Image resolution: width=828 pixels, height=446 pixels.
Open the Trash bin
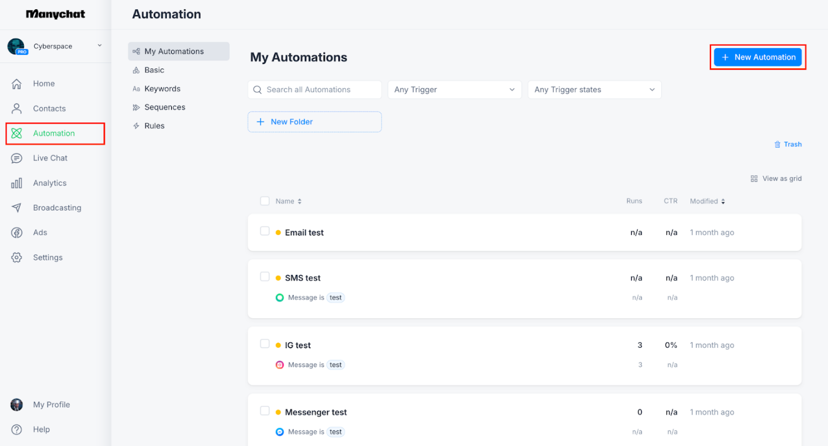coord(788,145)
